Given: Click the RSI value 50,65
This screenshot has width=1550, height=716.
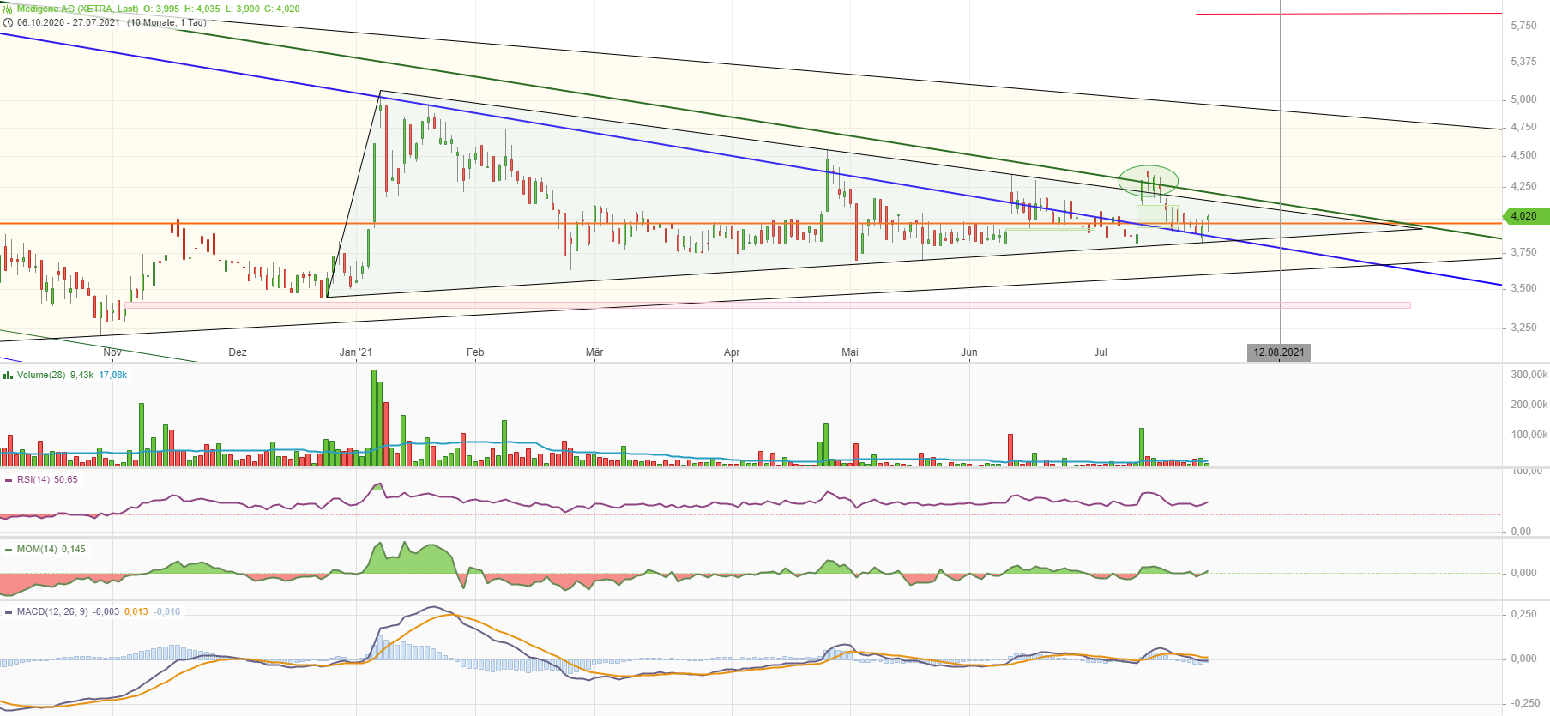Looking at the screenshot, I should coord(66,480).
